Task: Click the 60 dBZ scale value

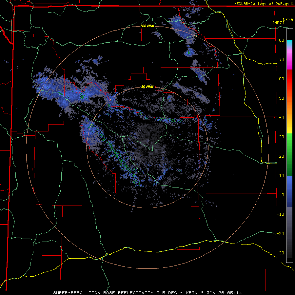Action: pyautogui.click(x=282, y=79)
